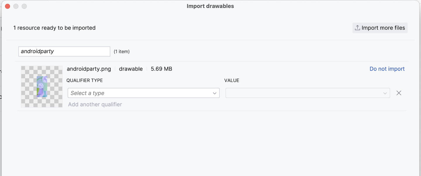Screen dimensions: 421x176
Task: Click the 5.69 MB file size text
Action: [x=161, y=69]
